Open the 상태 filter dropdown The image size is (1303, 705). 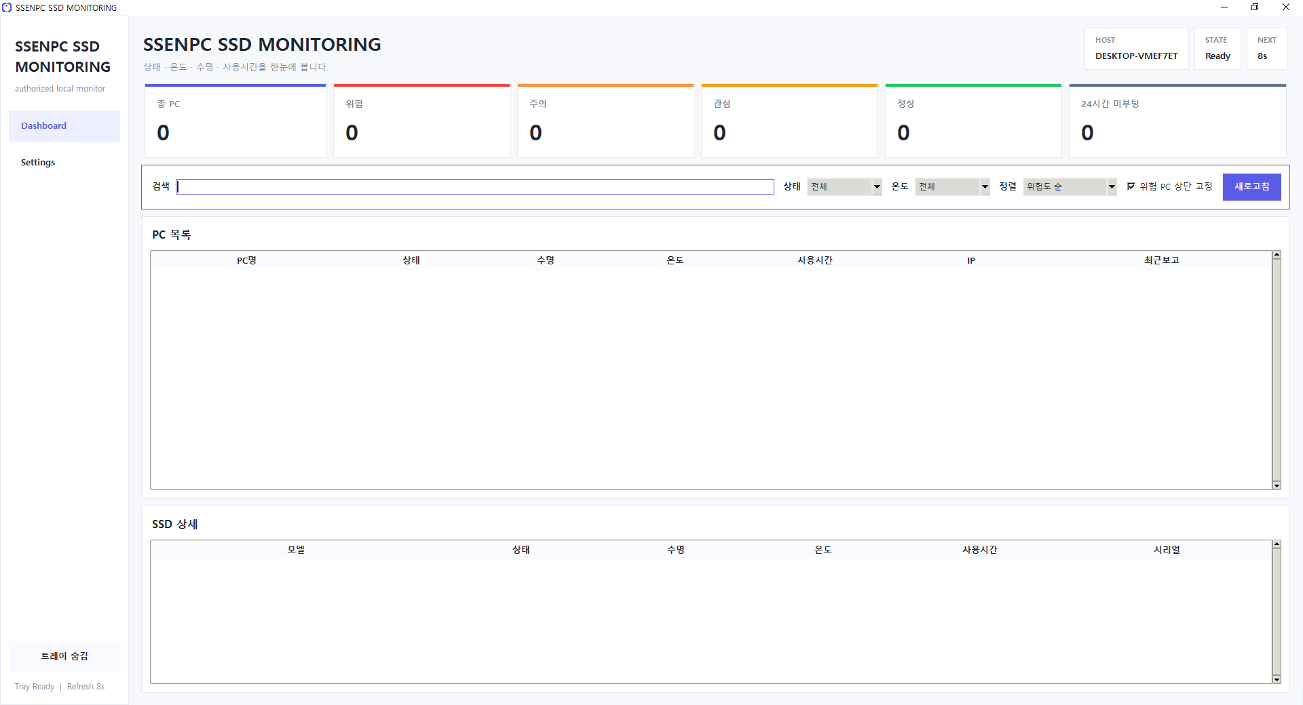pyautogui.click(x=844, y=186)
